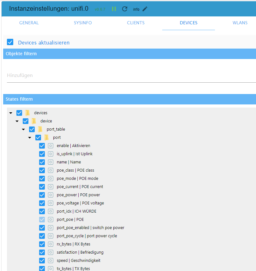
Task: Toggle Devices aktualisieren checkbox
Action: pos(10,42)
